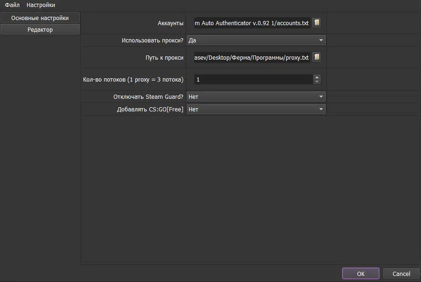421x282 pixels.
Task: Click the Путь к прокси label
Action: point(164,58)
